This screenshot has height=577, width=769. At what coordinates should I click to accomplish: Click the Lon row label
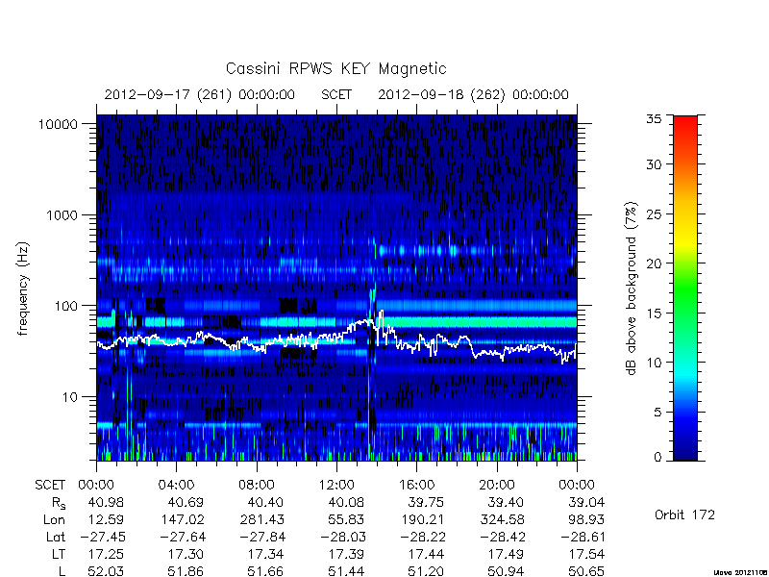tap(54, 520)
